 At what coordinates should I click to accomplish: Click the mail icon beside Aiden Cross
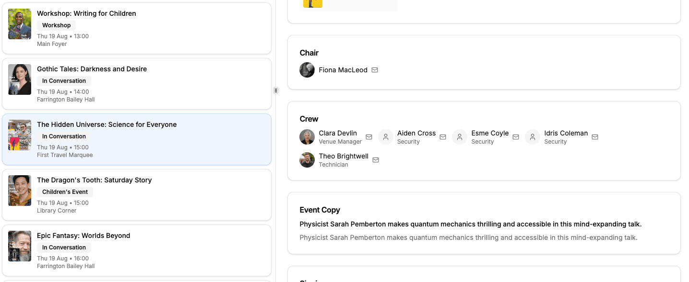(443, 137)
